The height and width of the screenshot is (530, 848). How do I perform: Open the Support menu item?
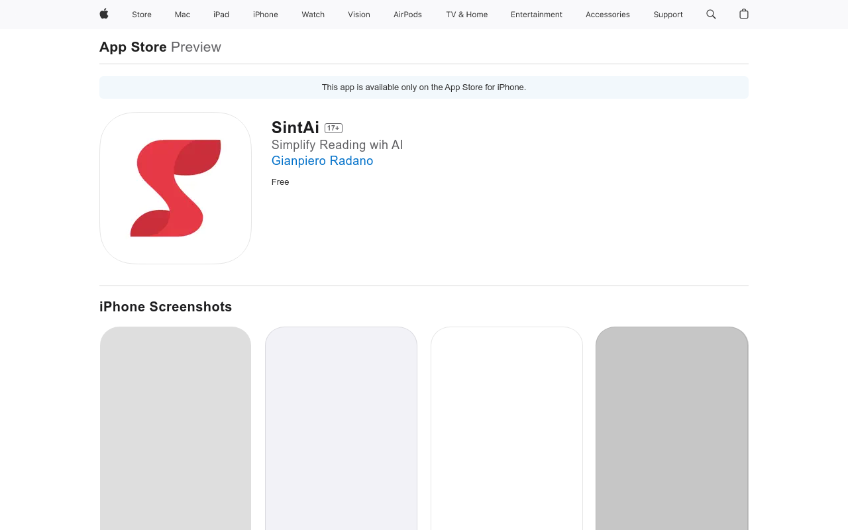tap(668, 15)
